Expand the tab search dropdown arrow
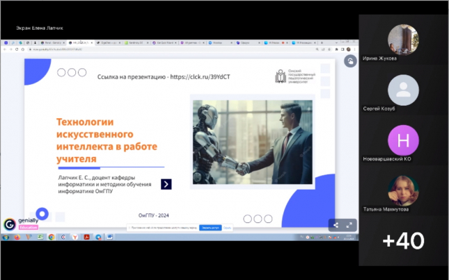Image resolution: width=449 pixels, height=280 pixels. (336, 43)
